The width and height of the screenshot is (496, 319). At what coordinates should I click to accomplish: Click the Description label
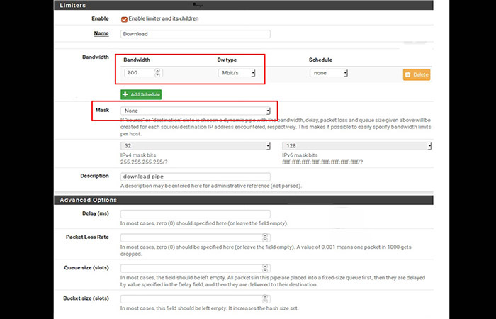tap(94, 176)
